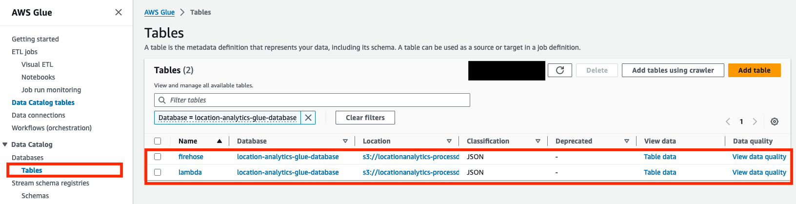Click the Add table button

coord(754,70)
